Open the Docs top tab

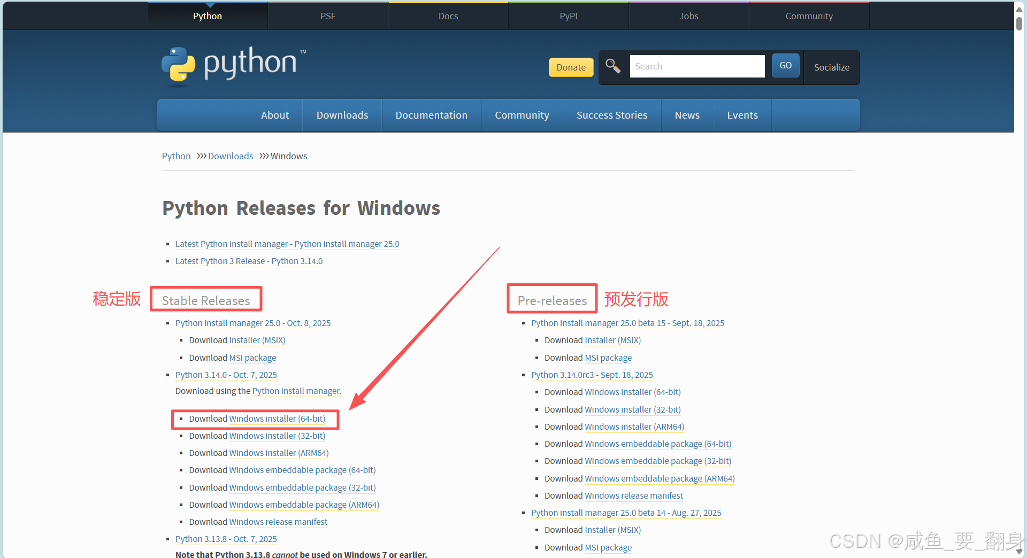click(448, 16)
